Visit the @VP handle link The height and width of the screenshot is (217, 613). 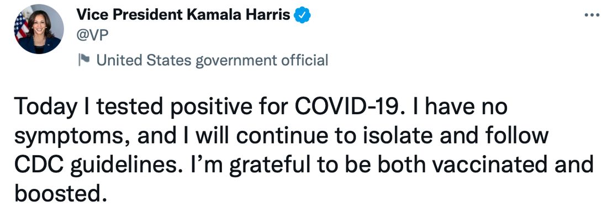92,35
